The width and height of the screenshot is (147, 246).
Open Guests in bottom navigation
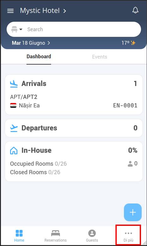92,236
